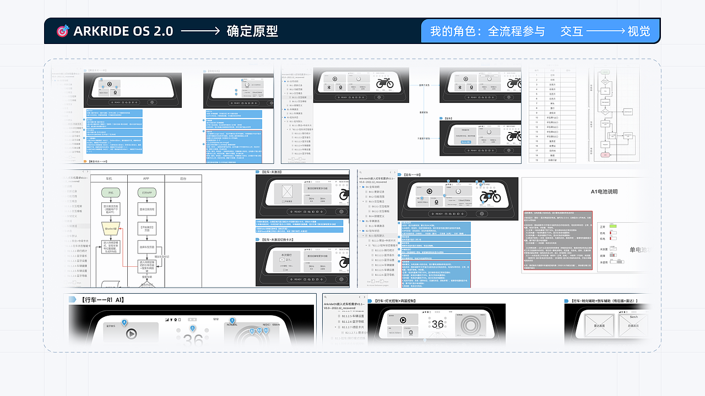Toggle annotation marker 1 on the speed display
Viewport: 705px width, 396px height.
click(x=192, y=328)
